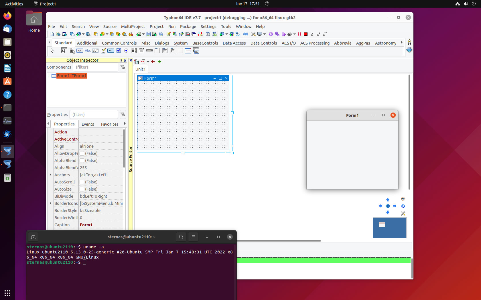Click the pin icon on Object Inspector
Viewport: 481px width, 300px height.
[x=121, y=60]
